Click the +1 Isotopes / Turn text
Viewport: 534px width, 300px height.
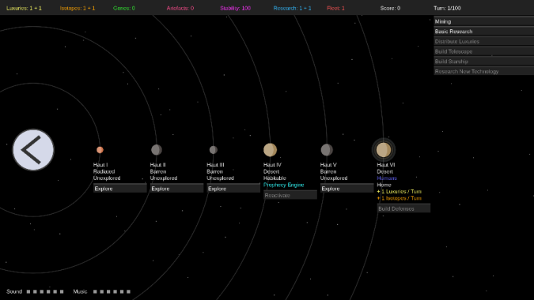point(400,198)
